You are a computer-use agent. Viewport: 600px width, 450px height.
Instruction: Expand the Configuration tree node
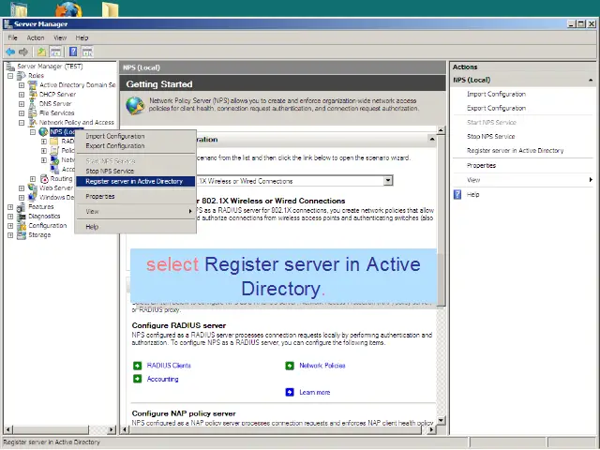click(10, 226)
